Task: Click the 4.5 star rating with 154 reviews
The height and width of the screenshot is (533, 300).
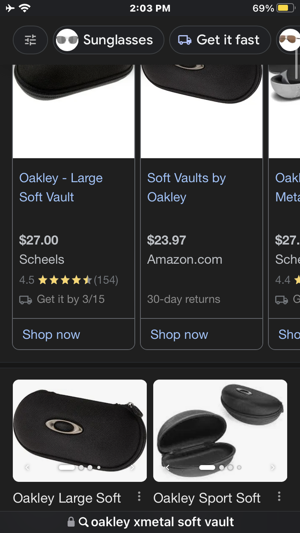Action: point(69,280)
